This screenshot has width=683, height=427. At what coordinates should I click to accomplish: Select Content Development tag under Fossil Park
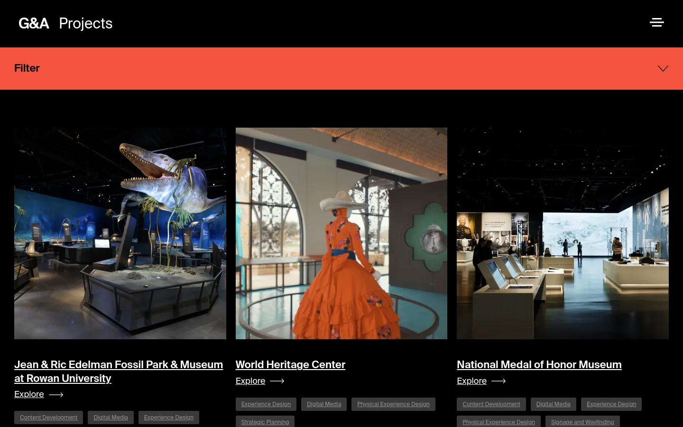click(x=48, y=418)
